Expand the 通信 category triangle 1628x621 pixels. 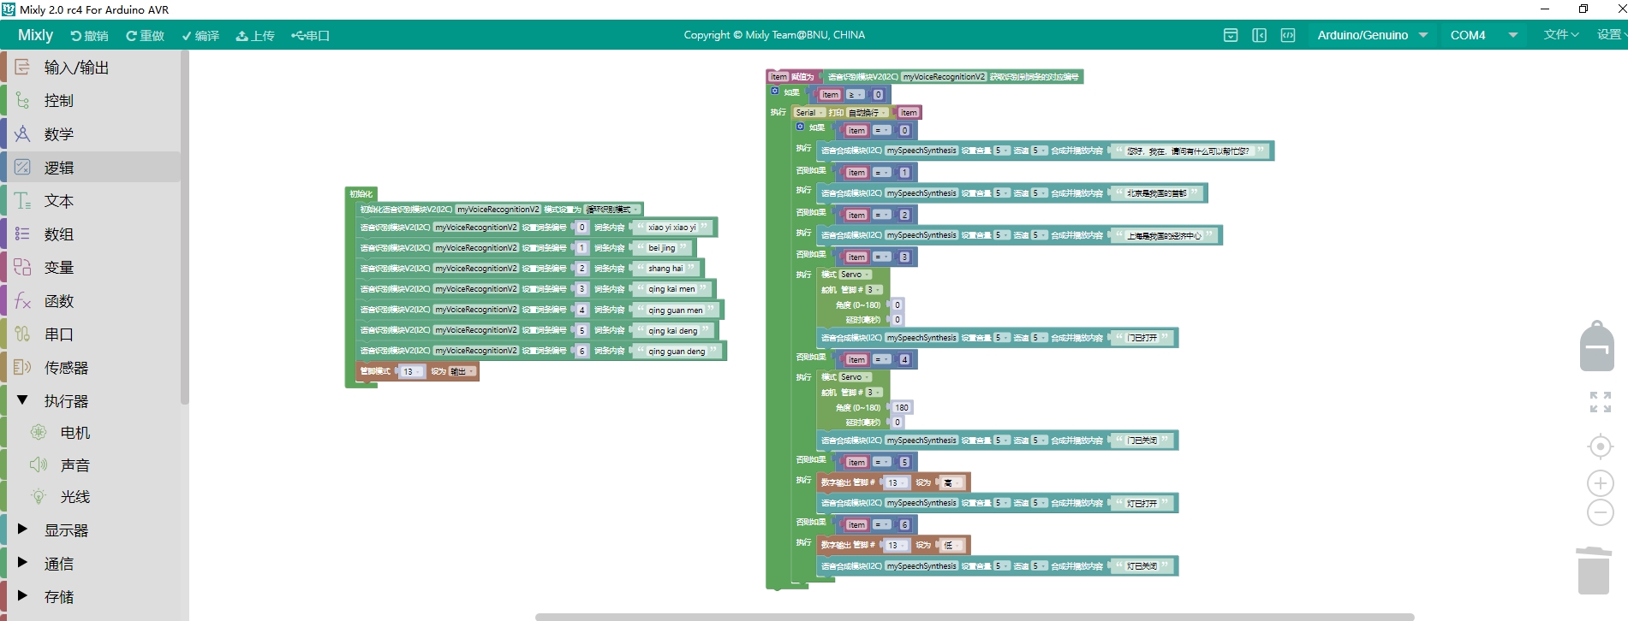click(22, 563)
